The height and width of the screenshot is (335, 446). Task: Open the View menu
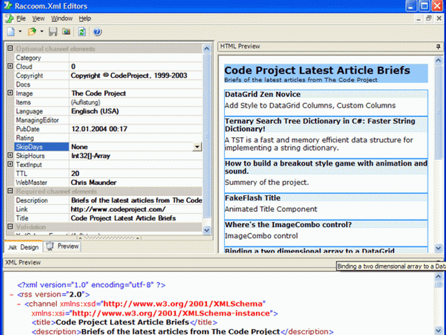tap(38, 19)
